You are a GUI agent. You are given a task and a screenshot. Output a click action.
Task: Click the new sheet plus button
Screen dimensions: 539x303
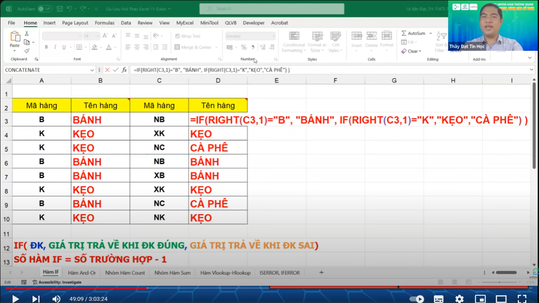[x=321, y=273]
